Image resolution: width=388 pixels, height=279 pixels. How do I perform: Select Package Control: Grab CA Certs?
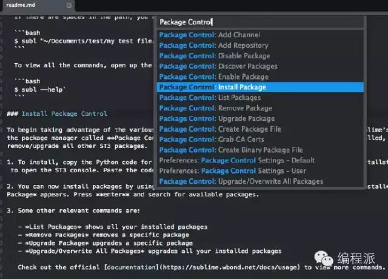pyautogui.click(x=260, y=139)
